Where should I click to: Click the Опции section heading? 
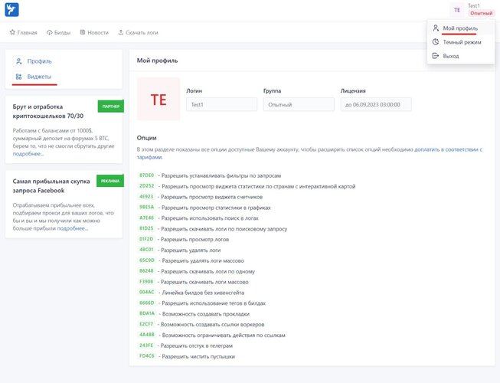(147, 138)
